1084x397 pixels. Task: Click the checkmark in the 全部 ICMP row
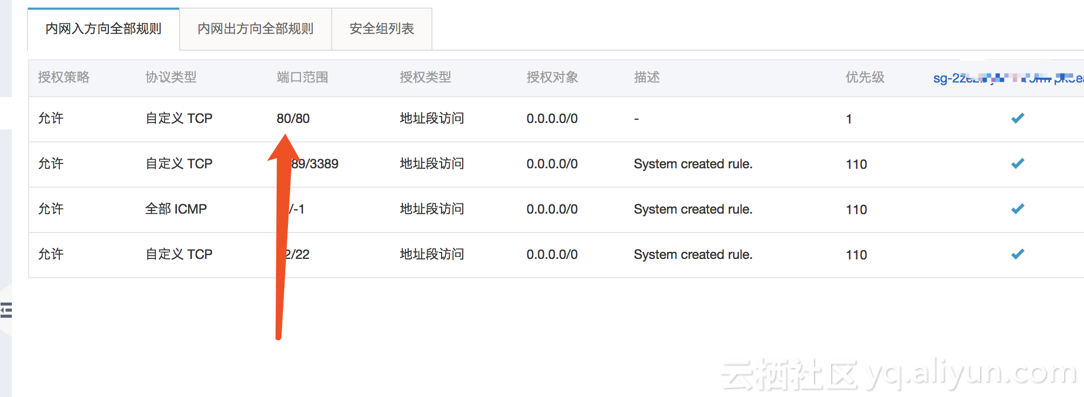pyautogui.click(x=1018, y=209)
